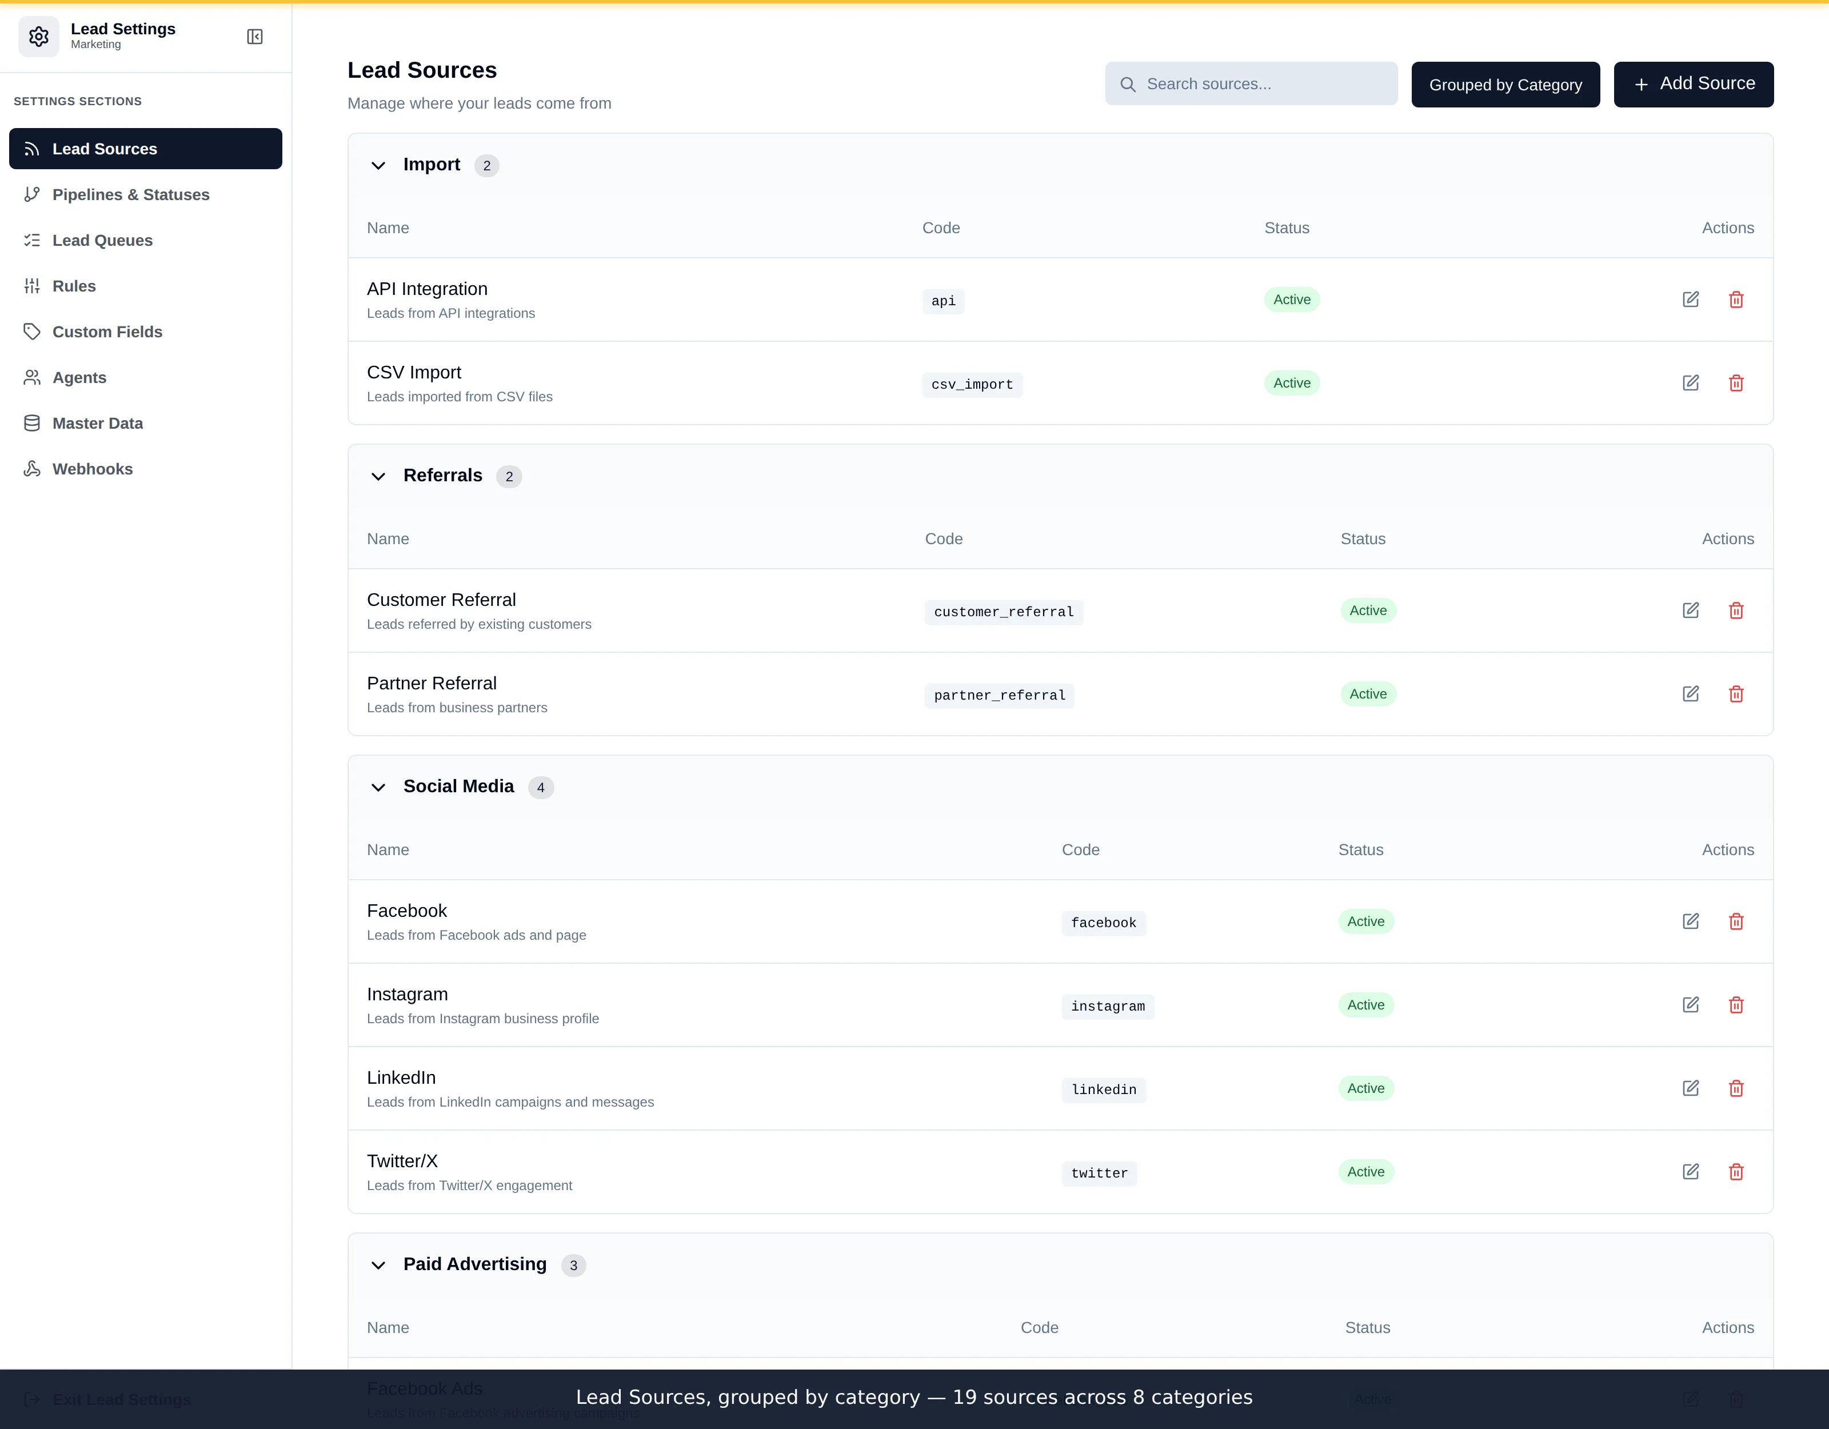Click Active status of Partner Referral

click(x=1368, y=694)
